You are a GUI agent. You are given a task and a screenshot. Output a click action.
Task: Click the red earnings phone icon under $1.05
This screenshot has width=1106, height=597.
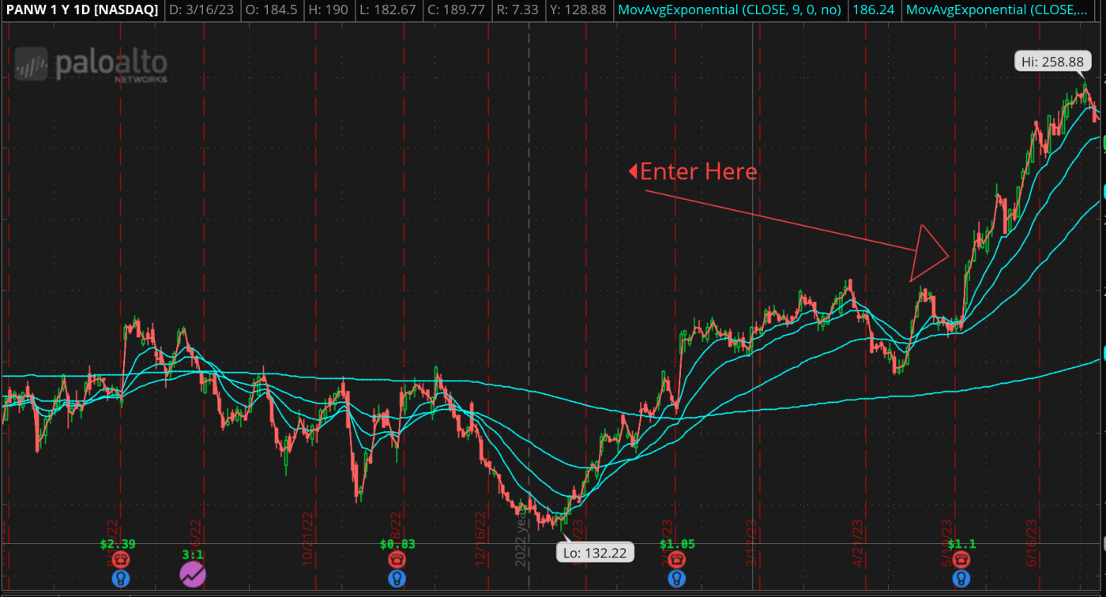(676, 560)
